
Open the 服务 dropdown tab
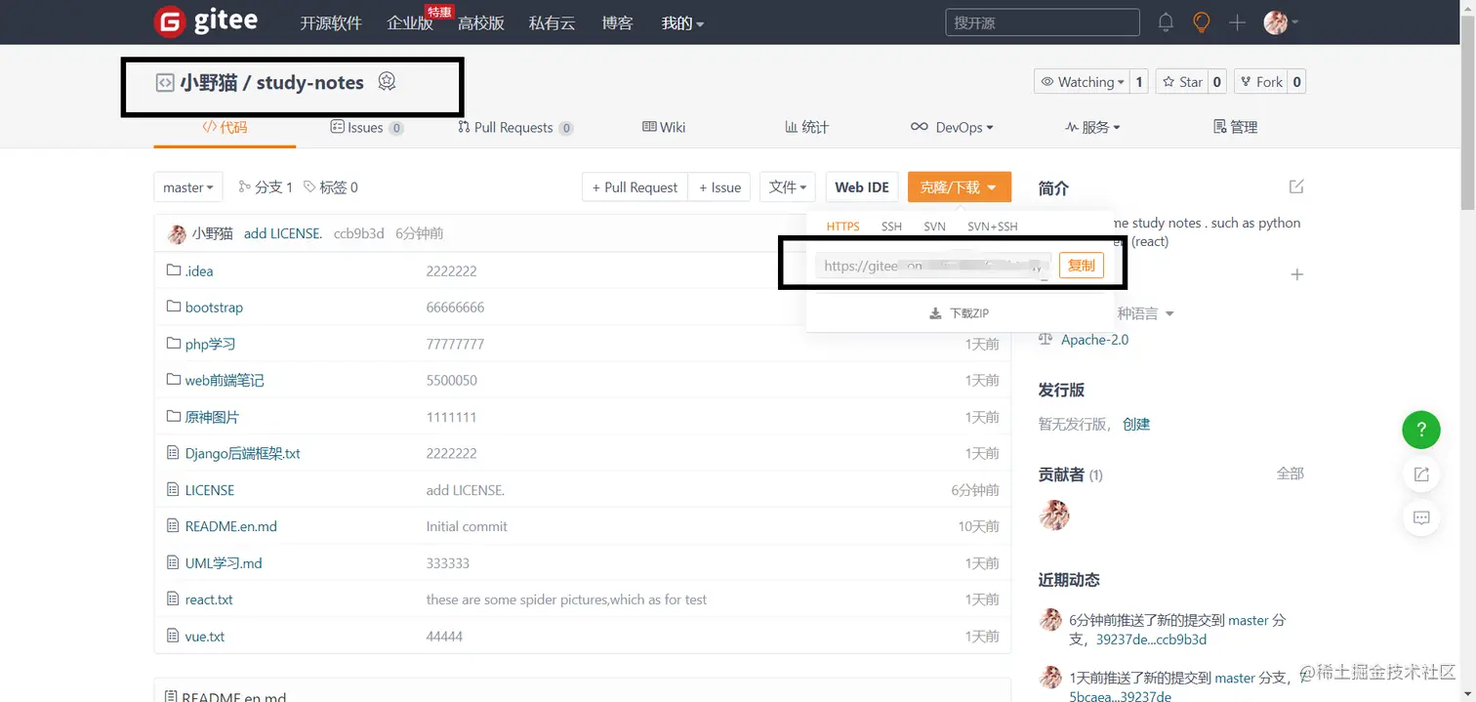[x=1092, y=127]
